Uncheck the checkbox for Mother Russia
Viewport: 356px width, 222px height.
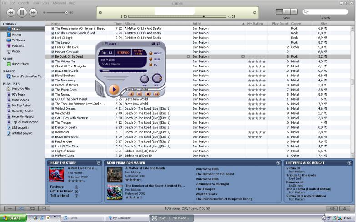pyautogui.click(x=53, y=156)
